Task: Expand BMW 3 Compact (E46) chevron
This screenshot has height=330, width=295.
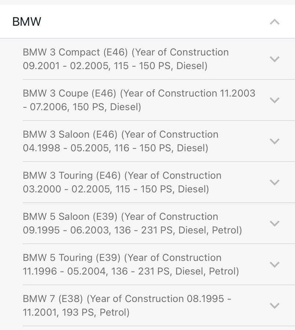Action: click(274, 59)
